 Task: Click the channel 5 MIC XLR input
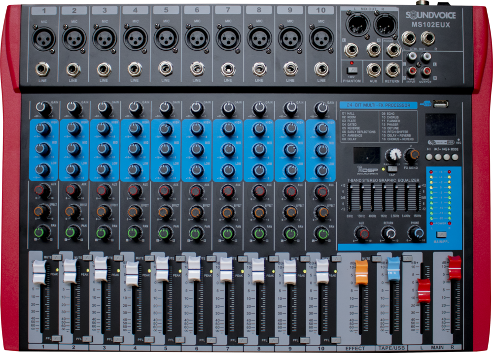point(166,39)
